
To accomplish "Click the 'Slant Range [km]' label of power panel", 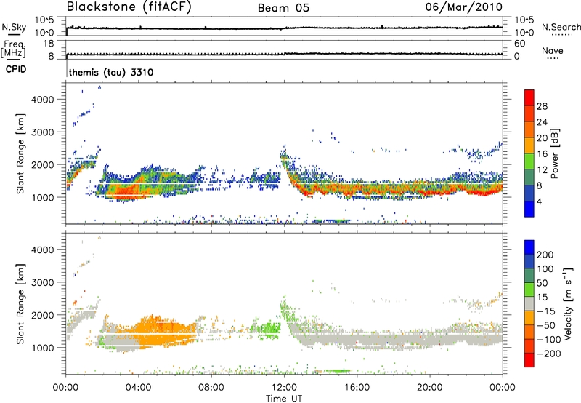I will click(x=20, y=153).
